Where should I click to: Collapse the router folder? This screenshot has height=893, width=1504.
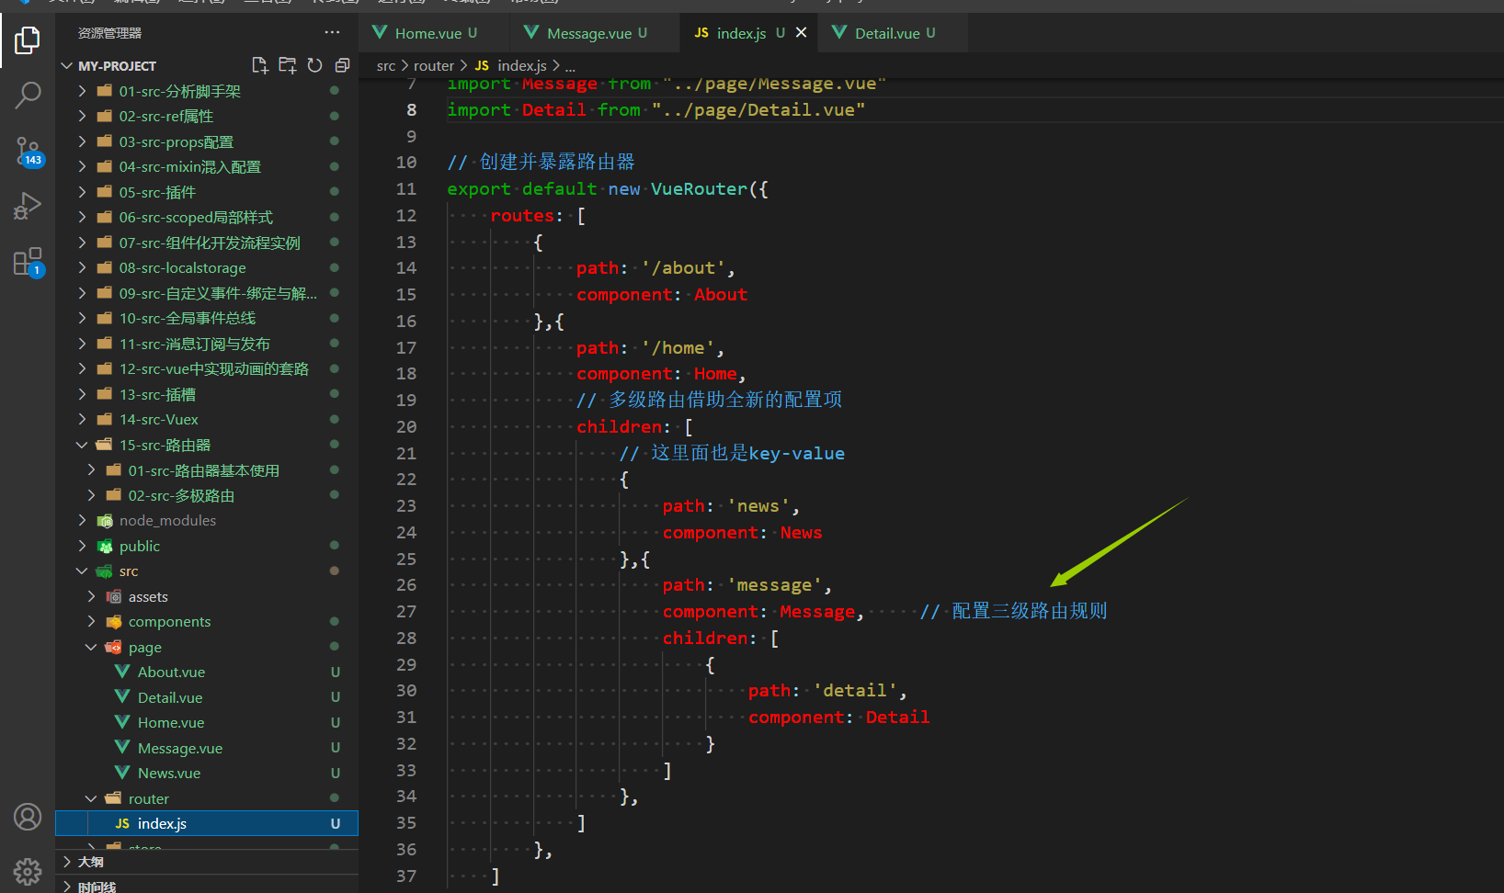point(91,798)
